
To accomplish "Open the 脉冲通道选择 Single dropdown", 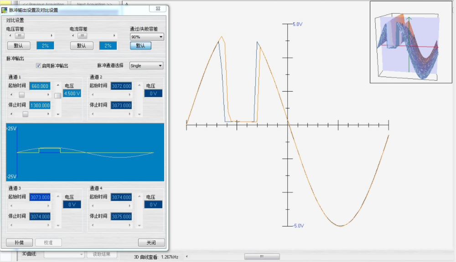I will (x=146, y=66).
